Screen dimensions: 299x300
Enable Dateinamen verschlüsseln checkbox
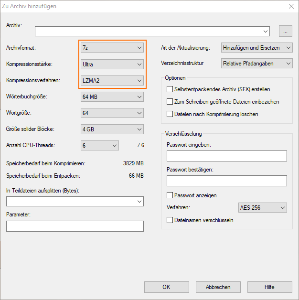170,220
